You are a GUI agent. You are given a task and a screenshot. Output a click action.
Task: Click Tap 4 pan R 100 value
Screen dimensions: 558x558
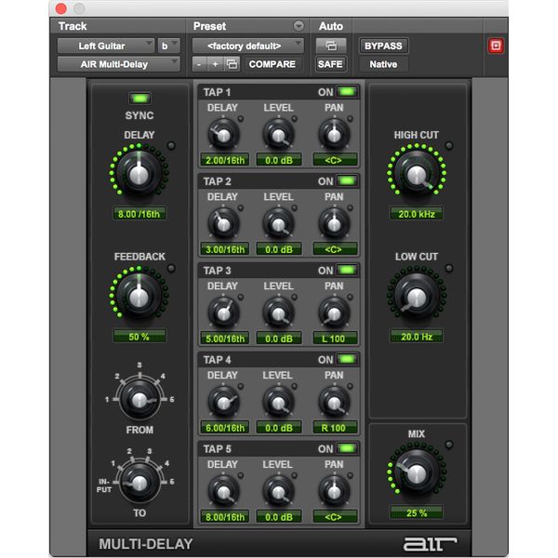pos(335,428)
